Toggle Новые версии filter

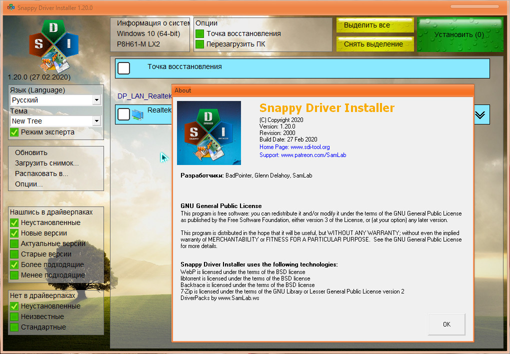[x=14, y=233]
